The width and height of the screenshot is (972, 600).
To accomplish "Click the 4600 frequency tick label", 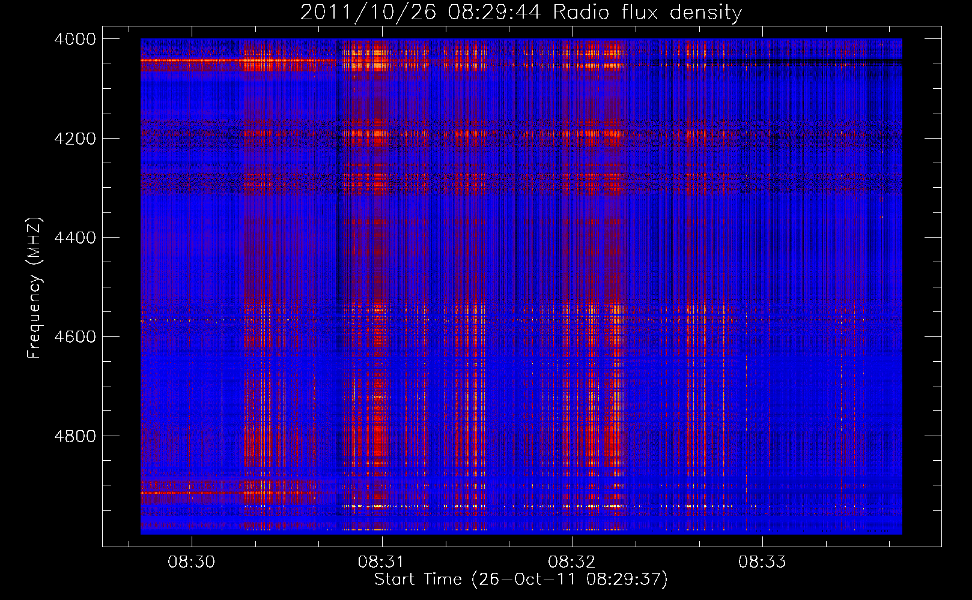I will (x=75, y=337).
